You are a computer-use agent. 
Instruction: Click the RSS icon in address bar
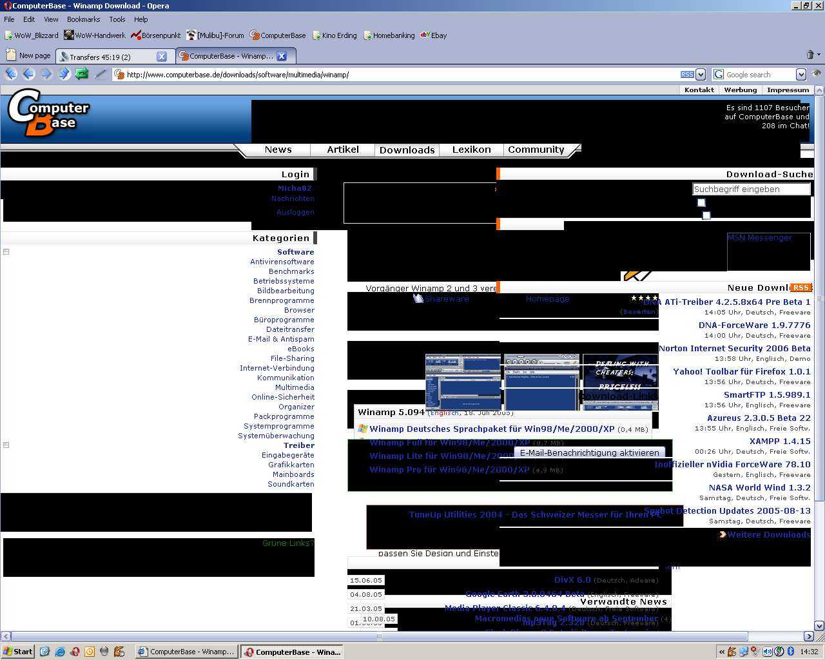687,75
